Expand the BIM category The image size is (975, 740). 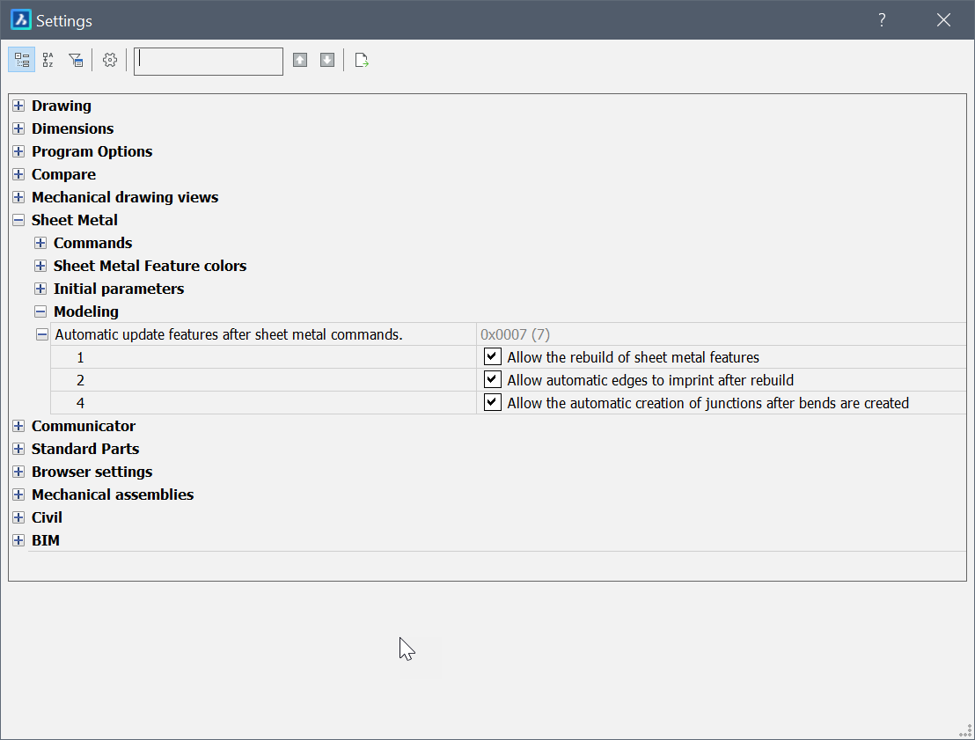[x=18, y=540]
